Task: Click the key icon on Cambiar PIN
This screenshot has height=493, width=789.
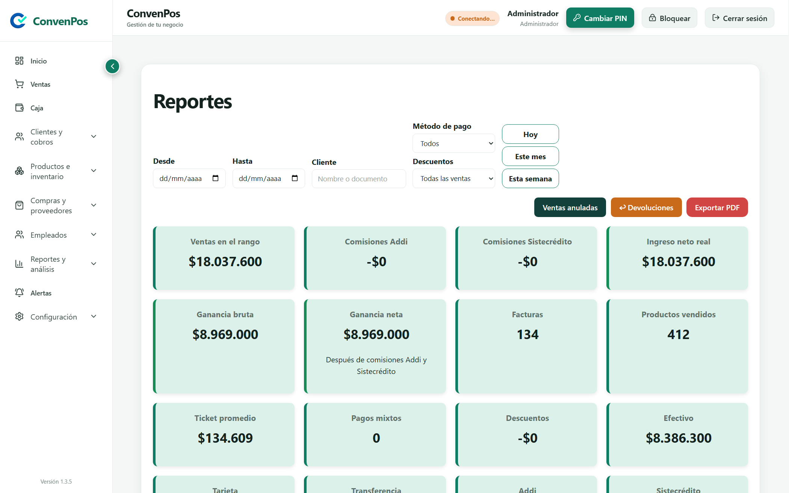Action: click(x=577, y=18)
